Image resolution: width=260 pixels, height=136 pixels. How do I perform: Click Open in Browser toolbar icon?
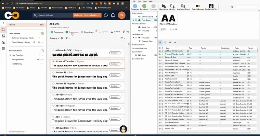tap(198, 7)
